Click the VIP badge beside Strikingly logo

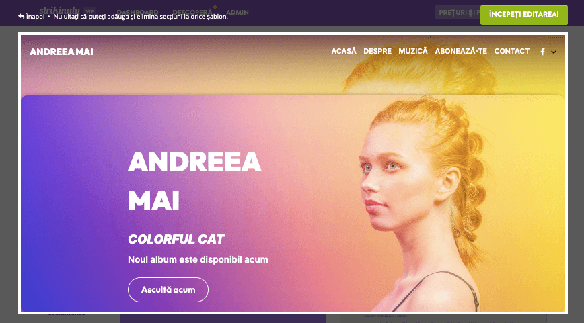tap(89, 11)
